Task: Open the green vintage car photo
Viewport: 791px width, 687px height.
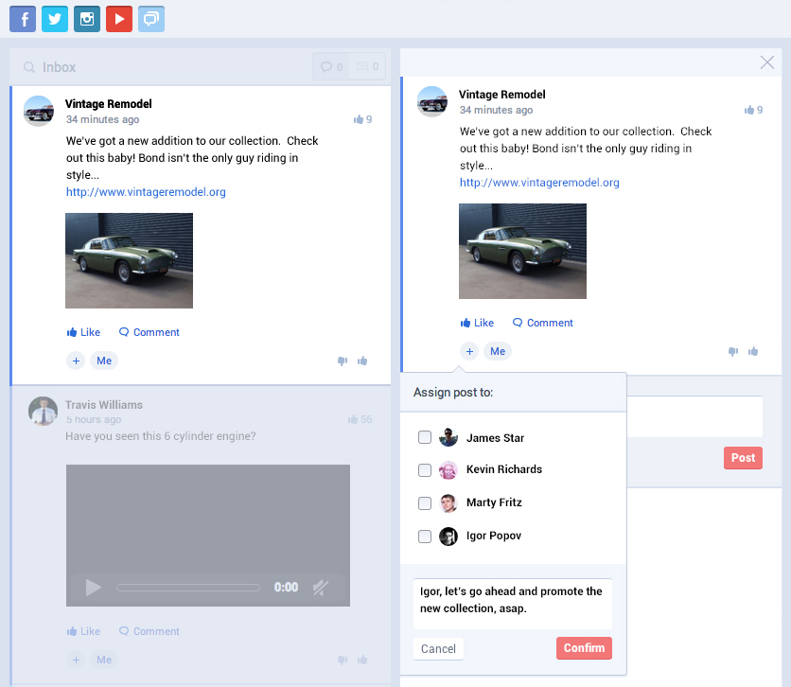Action: (x=129, y=260)
